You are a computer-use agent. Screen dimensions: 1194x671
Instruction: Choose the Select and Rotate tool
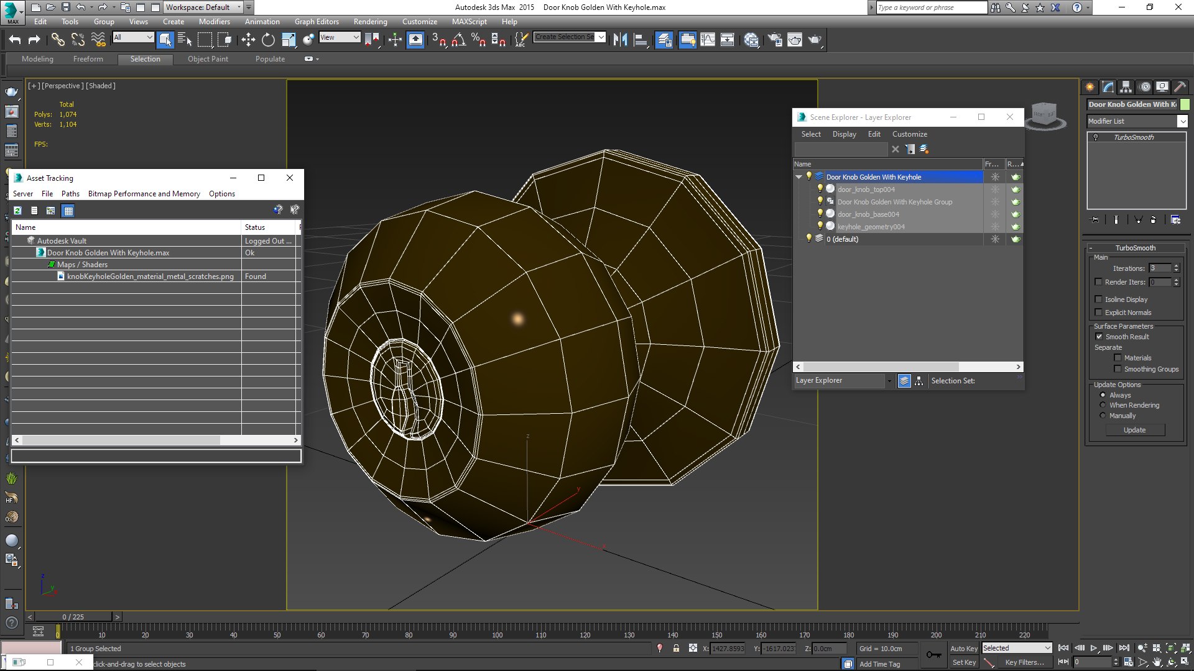click(x=268, y=40)
